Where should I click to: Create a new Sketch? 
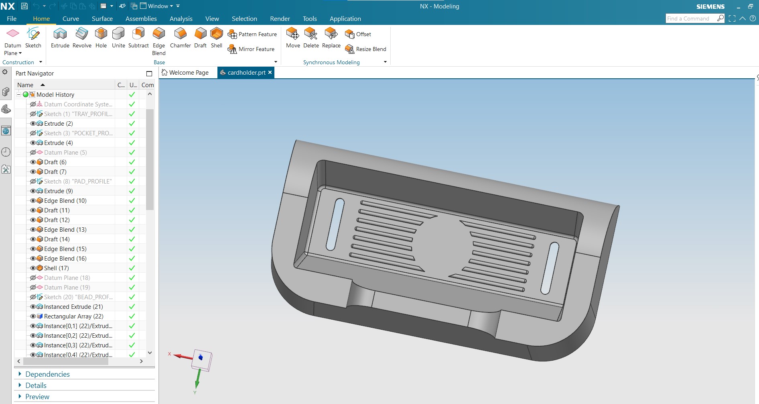[33, 38]
